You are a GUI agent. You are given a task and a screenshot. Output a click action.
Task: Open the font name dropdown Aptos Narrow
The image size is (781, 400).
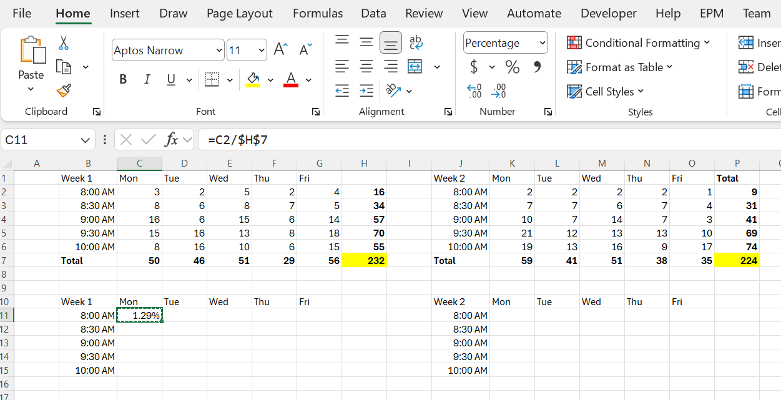pyautogui.click(x=219, y=51)
